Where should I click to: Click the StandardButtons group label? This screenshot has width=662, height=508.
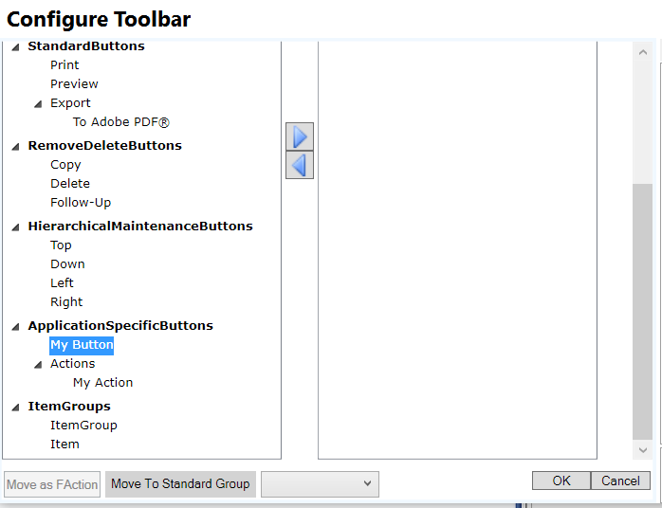point(86,46)
